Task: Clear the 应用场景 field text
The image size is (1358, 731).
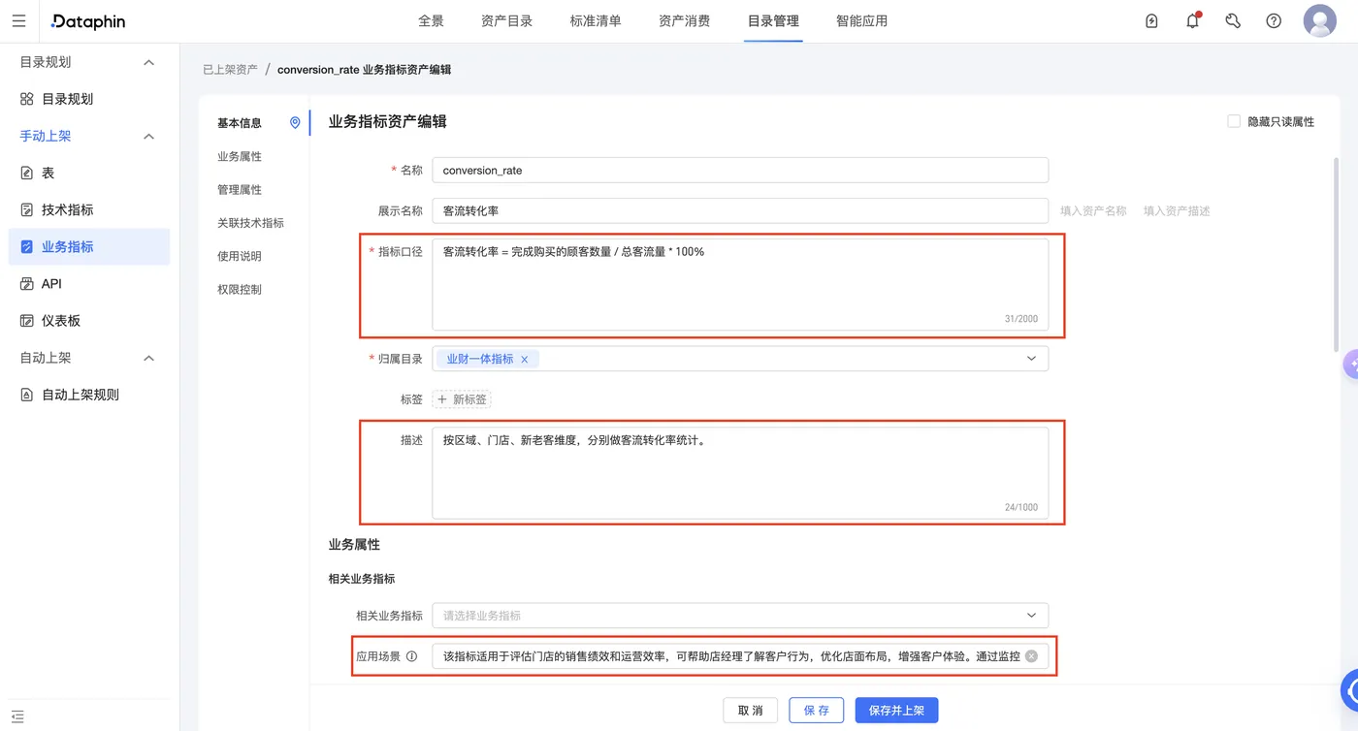Action: pos(1031,656)
